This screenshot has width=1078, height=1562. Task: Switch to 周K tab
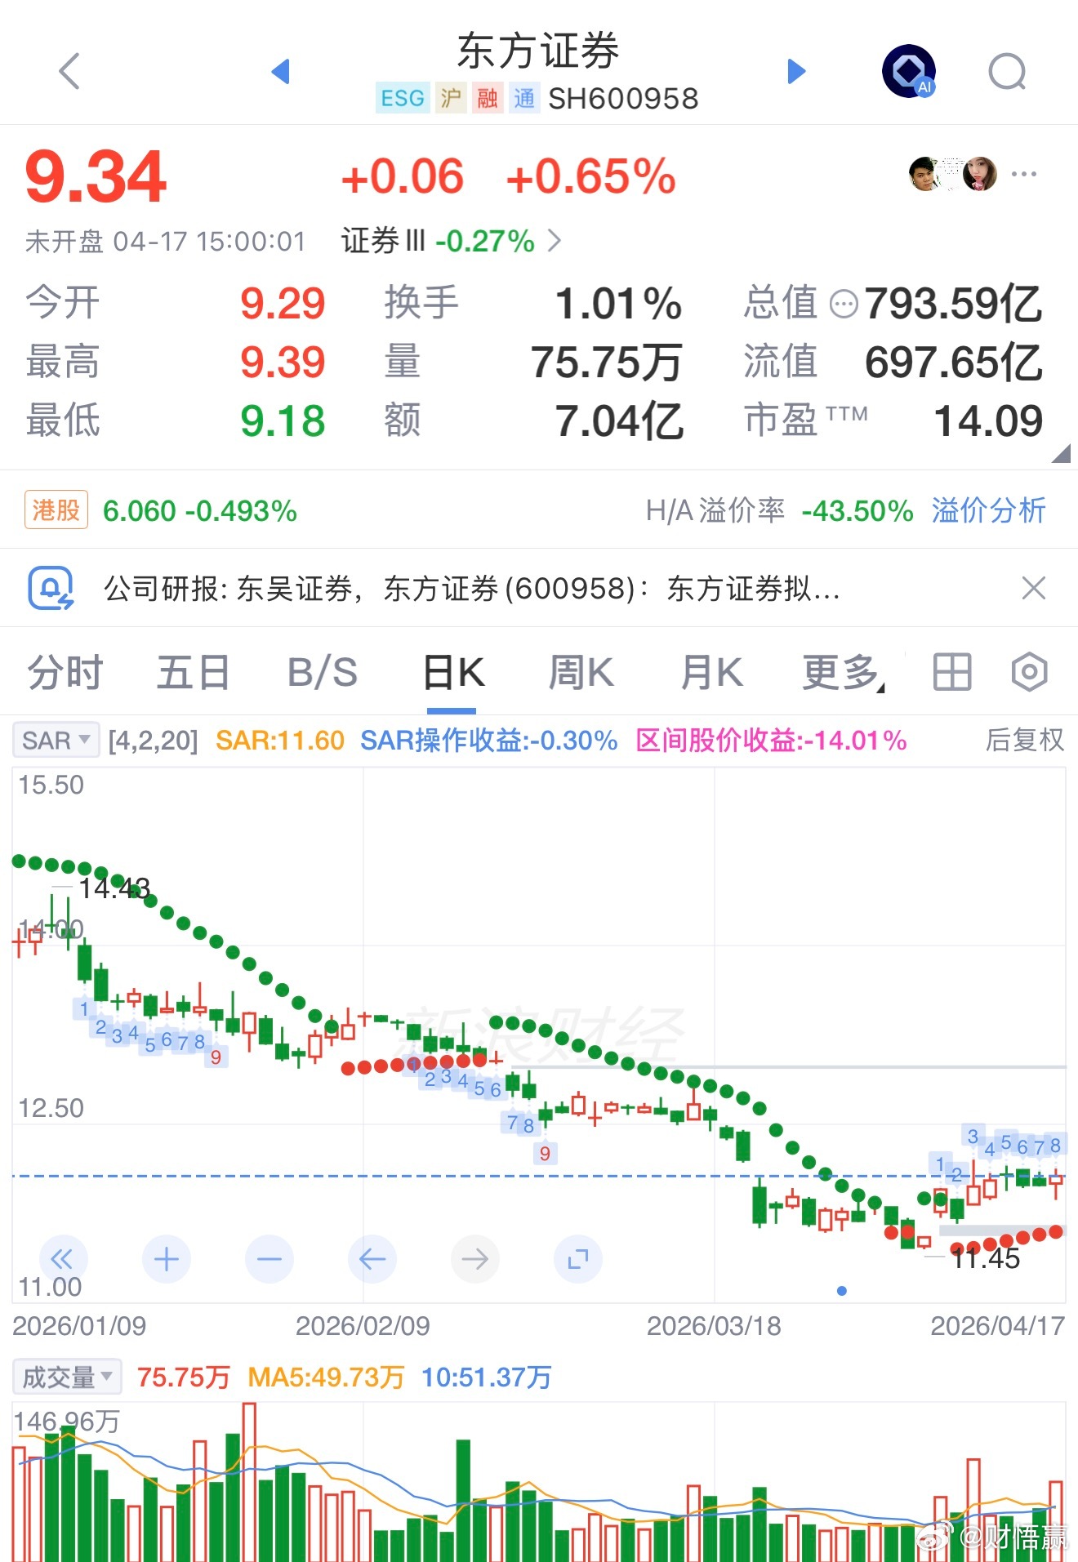point(581,673)
